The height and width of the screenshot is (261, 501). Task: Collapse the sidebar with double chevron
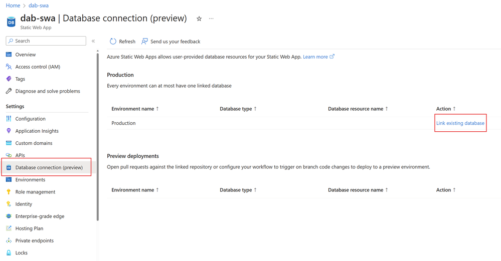pos(93,41)
